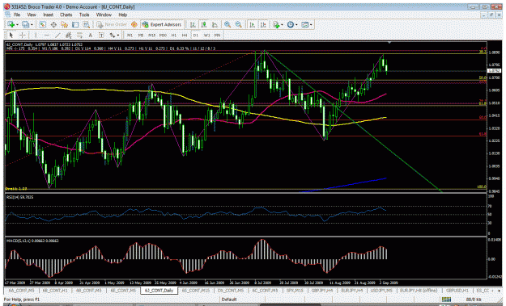
Task: Open the Charts menu
Action: (x=66, y=15)
